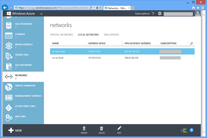
Task: Click gateway address 207.46.134.212
Action: (132, 51)
